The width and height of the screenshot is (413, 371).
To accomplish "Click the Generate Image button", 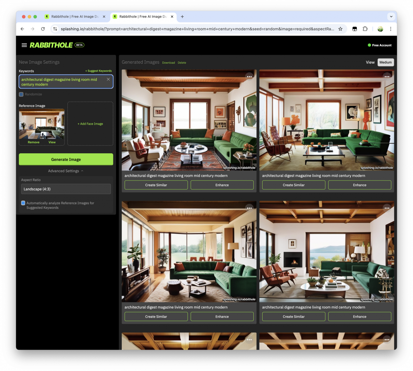I will (x=66, y=159).
